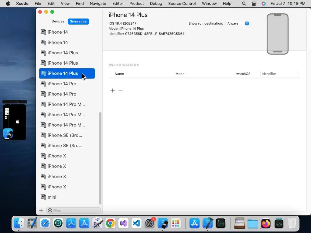311x233 pixels.
Task: Open the File menu
Action: coord(38,4)
